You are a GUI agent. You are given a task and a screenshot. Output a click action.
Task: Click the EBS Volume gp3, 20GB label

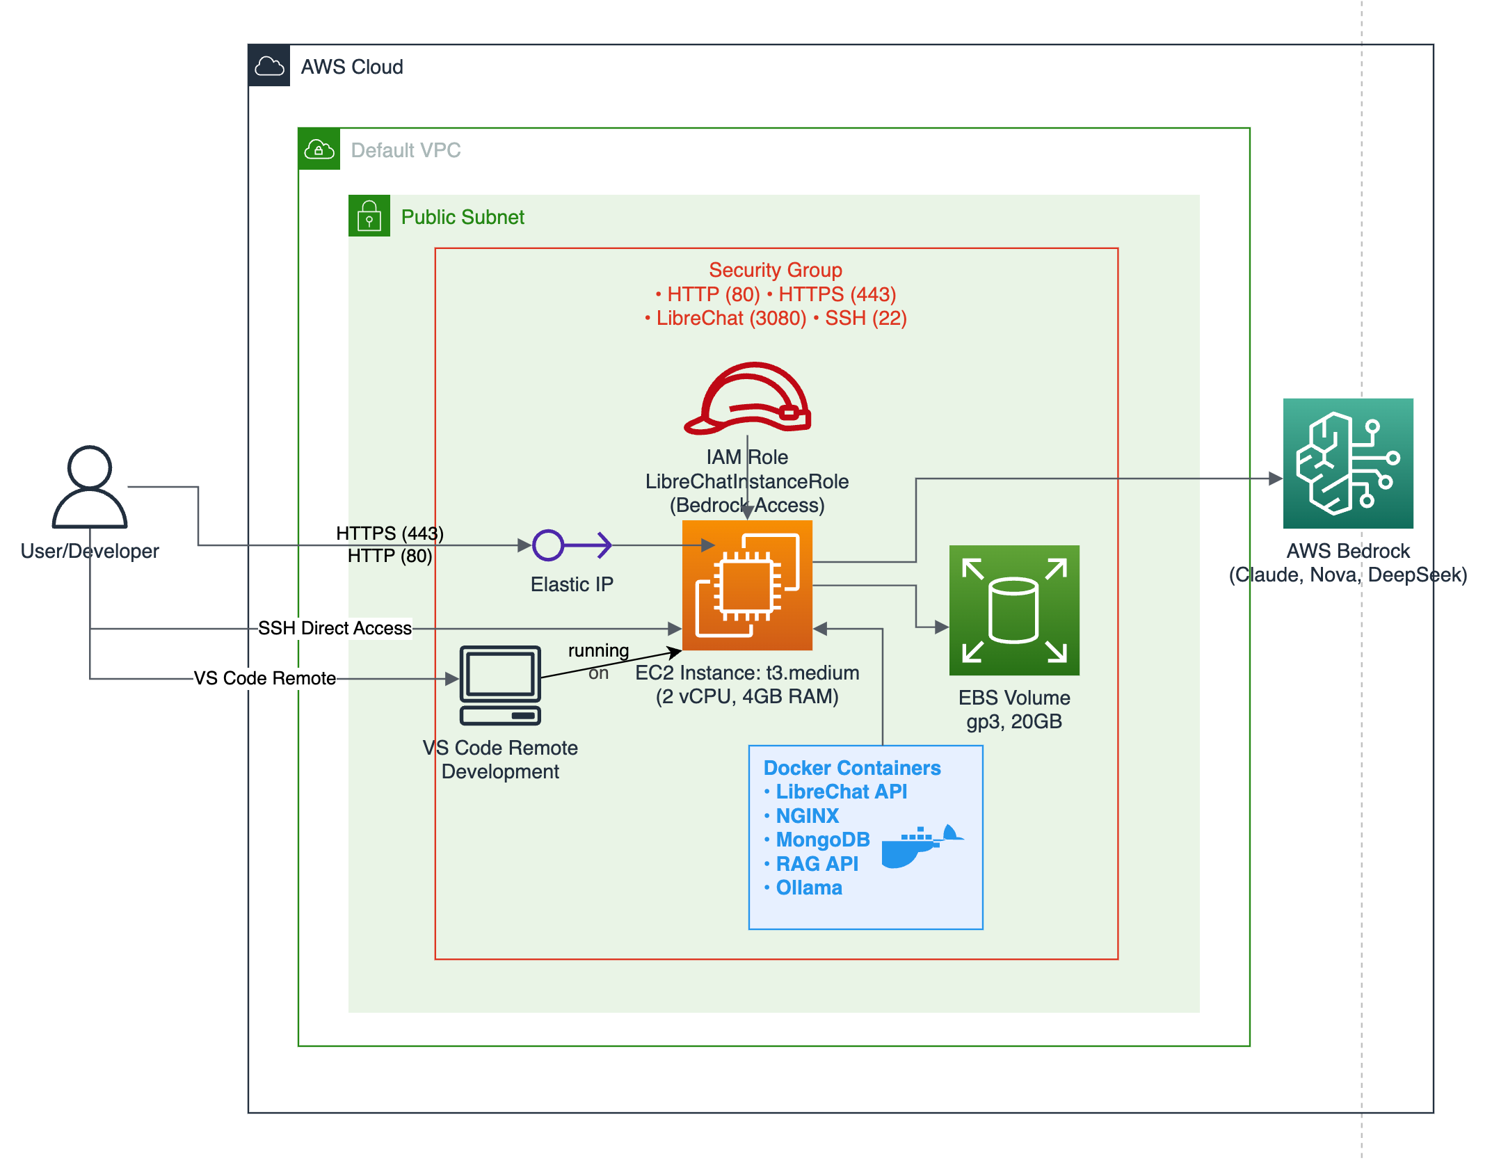1014,709
